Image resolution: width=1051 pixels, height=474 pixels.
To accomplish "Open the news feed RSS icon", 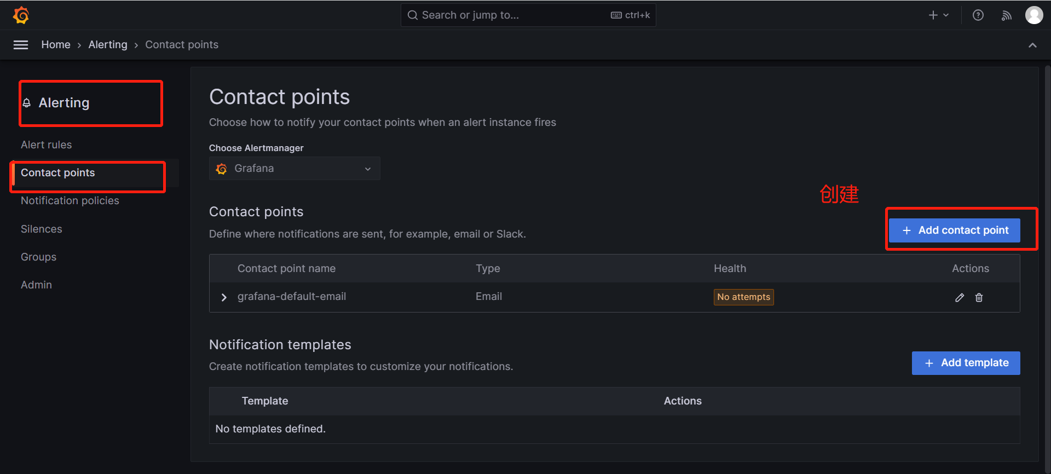I will click(1006, 15).
